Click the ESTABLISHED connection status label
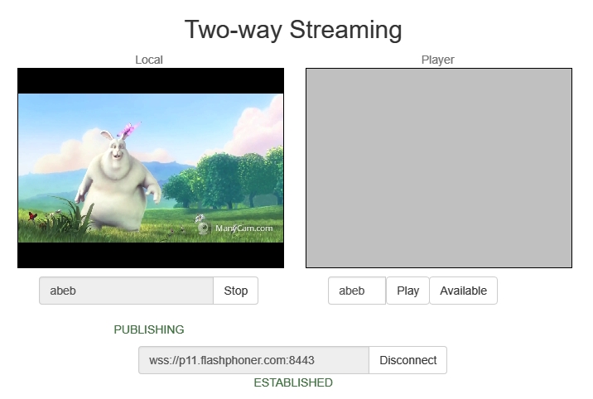Image resolution: width=593 pixels, height=399 pixels. (x=293, y=382)
